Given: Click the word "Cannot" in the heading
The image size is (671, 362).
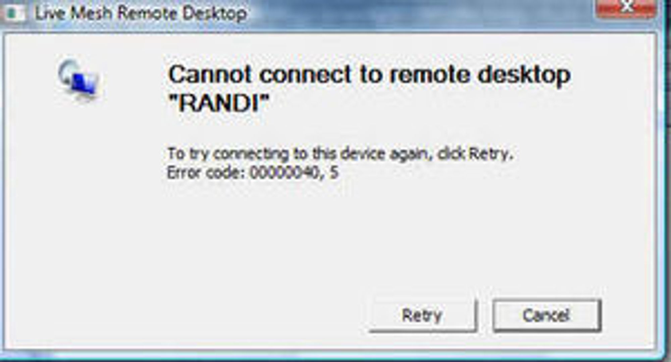Looking at the screenshot, I should point(210,74).
